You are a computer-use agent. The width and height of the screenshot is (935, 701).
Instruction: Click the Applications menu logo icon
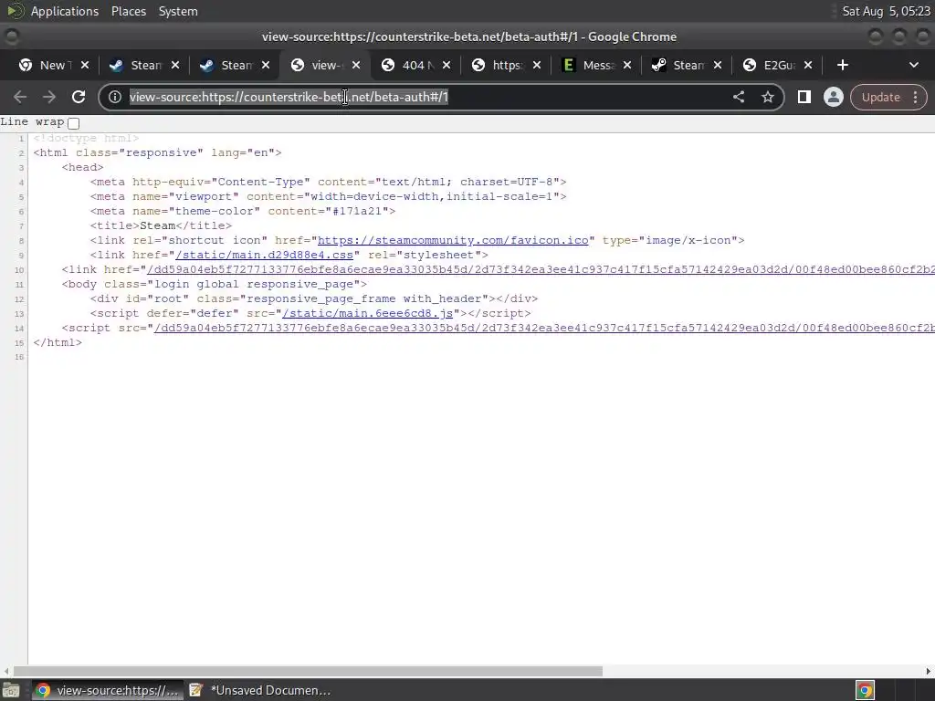point(15,11)
